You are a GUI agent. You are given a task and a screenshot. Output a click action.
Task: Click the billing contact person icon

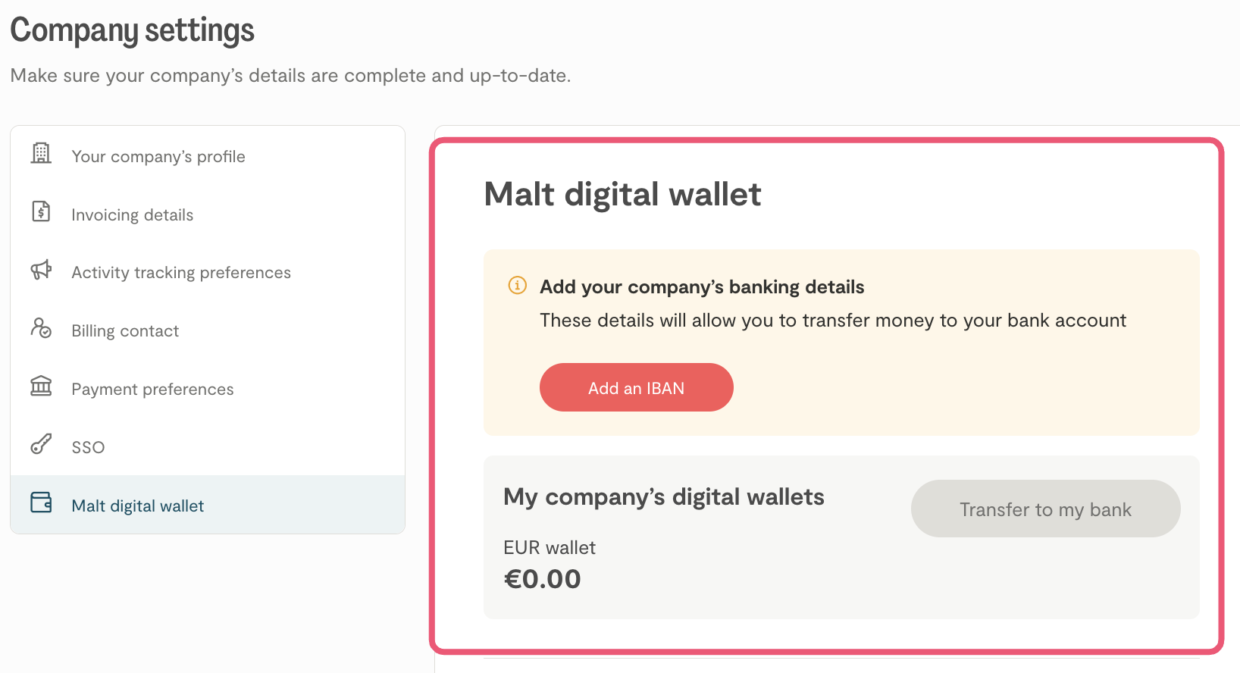click(x=41, y=328)
